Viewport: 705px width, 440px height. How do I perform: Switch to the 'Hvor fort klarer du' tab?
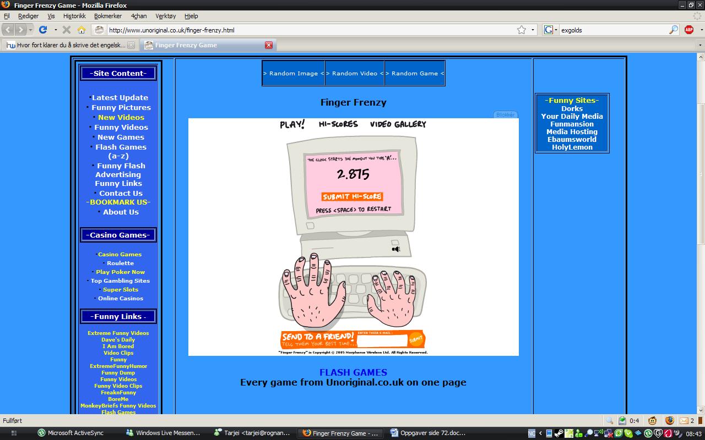pyautogui.click(x=70, y=45)
